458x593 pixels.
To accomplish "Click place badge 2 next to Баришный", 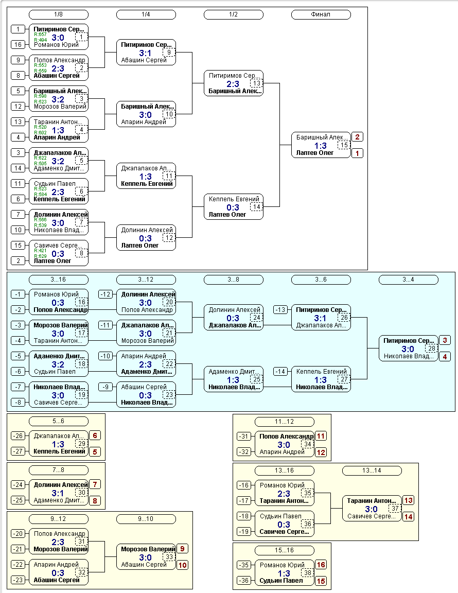I will point(358,137).
